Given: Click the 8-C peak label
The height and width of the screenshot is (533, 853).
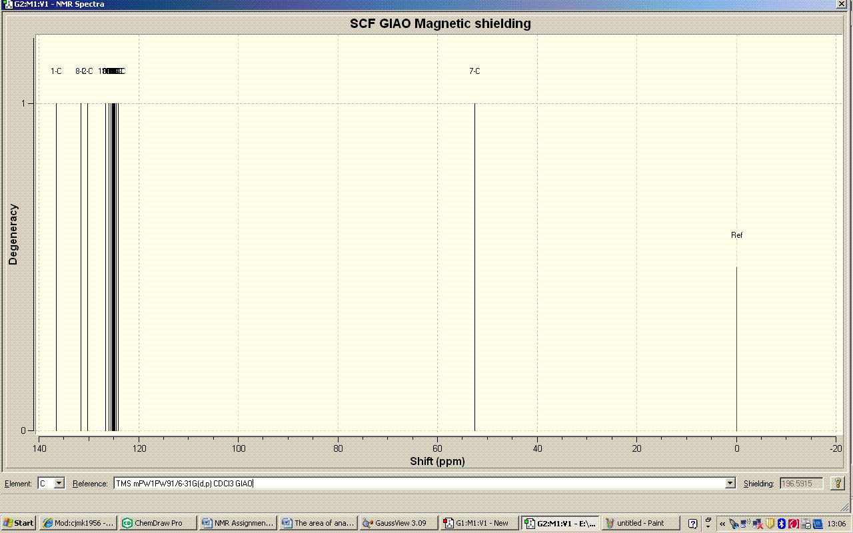Looking at the screenshot, I should (79, 71).
